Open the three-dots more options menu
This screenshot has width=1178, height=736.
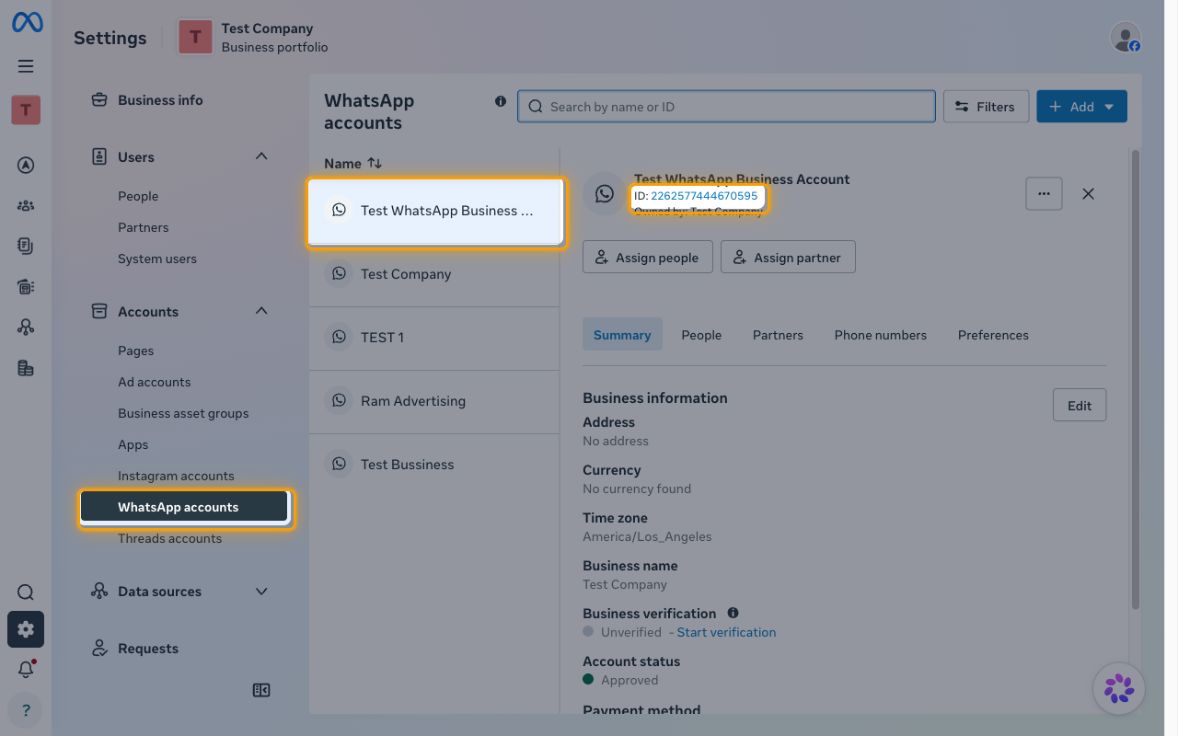click(1044, 194)
